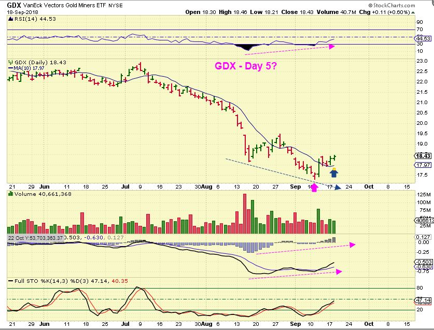434x330 pixels.
Task: Click the GDX - Day 5? annotation text
Action: click(x=245, y=66)
